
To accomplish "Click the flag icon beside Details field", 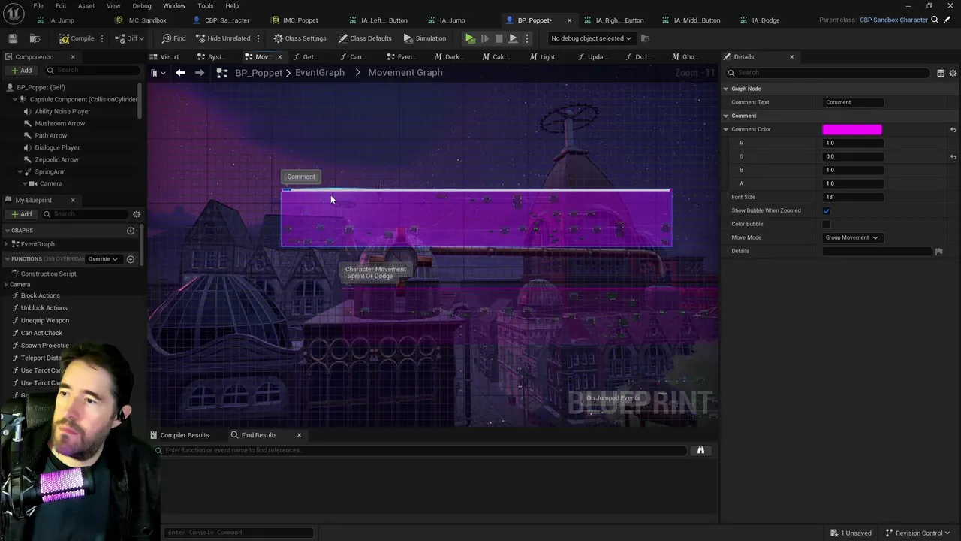I will coord(938,252).
